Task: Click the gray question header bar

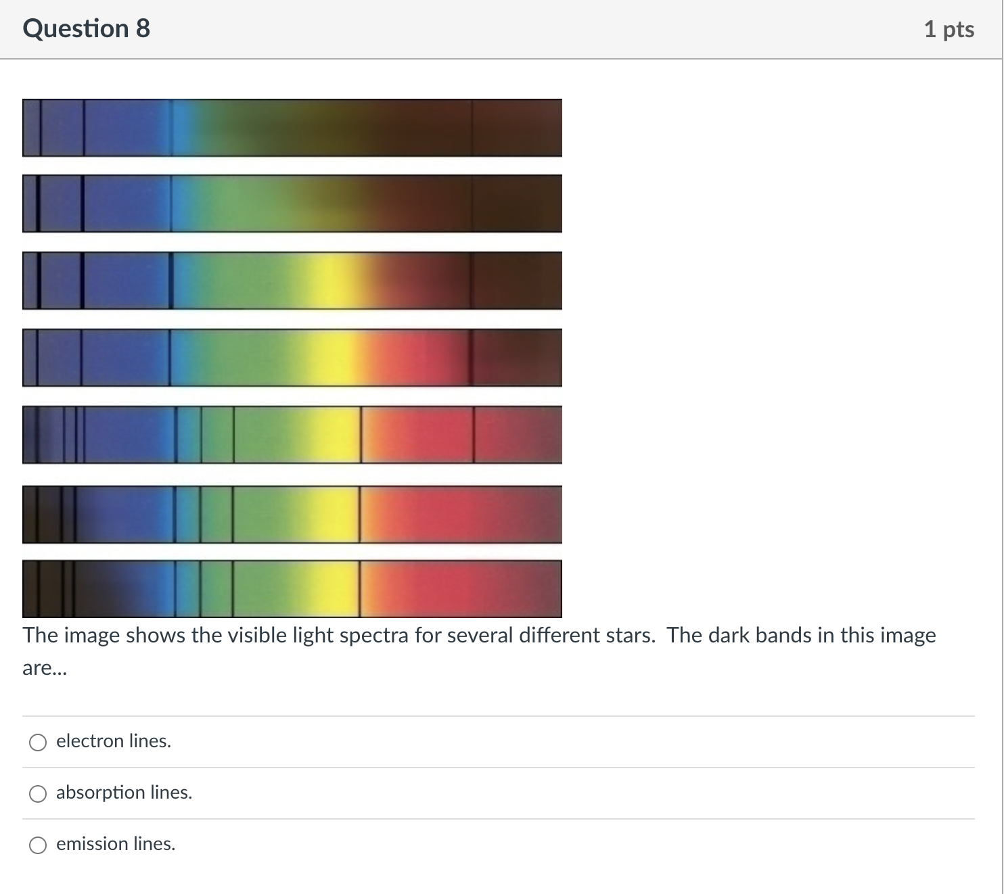Action: click(x=501, y=28)
